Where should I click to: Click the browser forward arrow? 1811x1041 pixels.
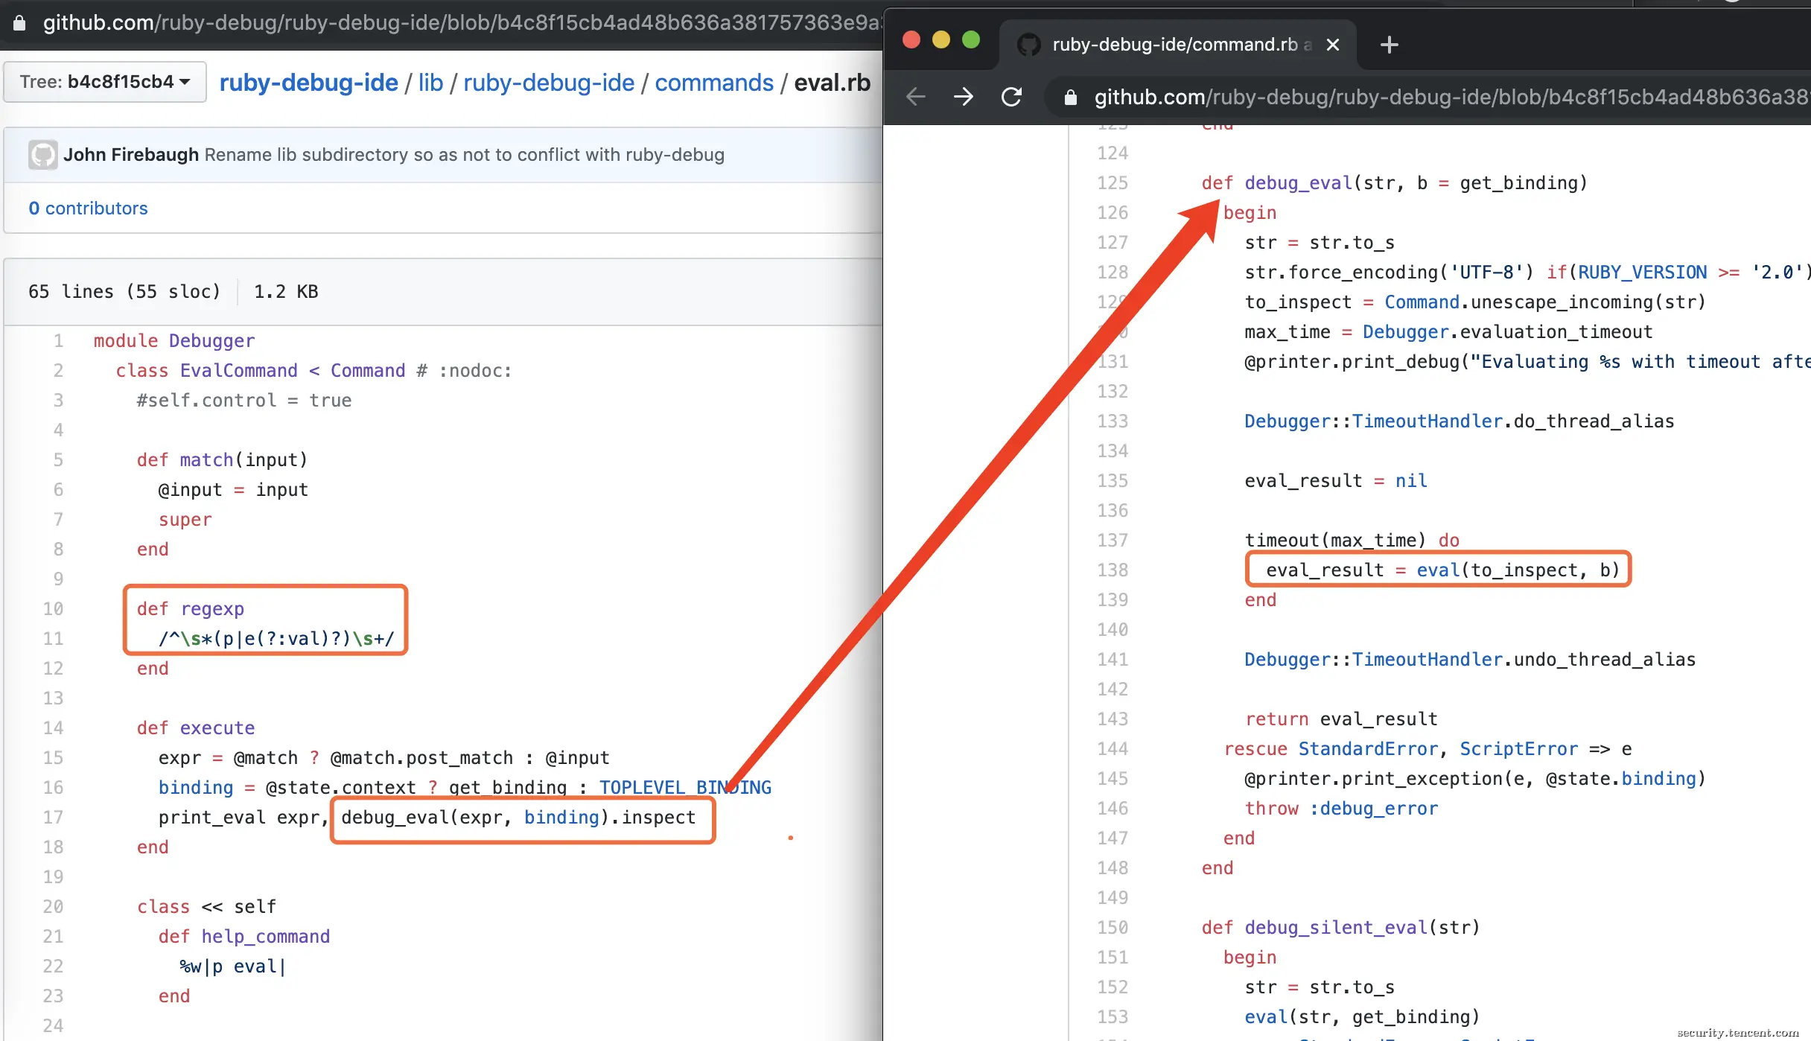point(963,97)
